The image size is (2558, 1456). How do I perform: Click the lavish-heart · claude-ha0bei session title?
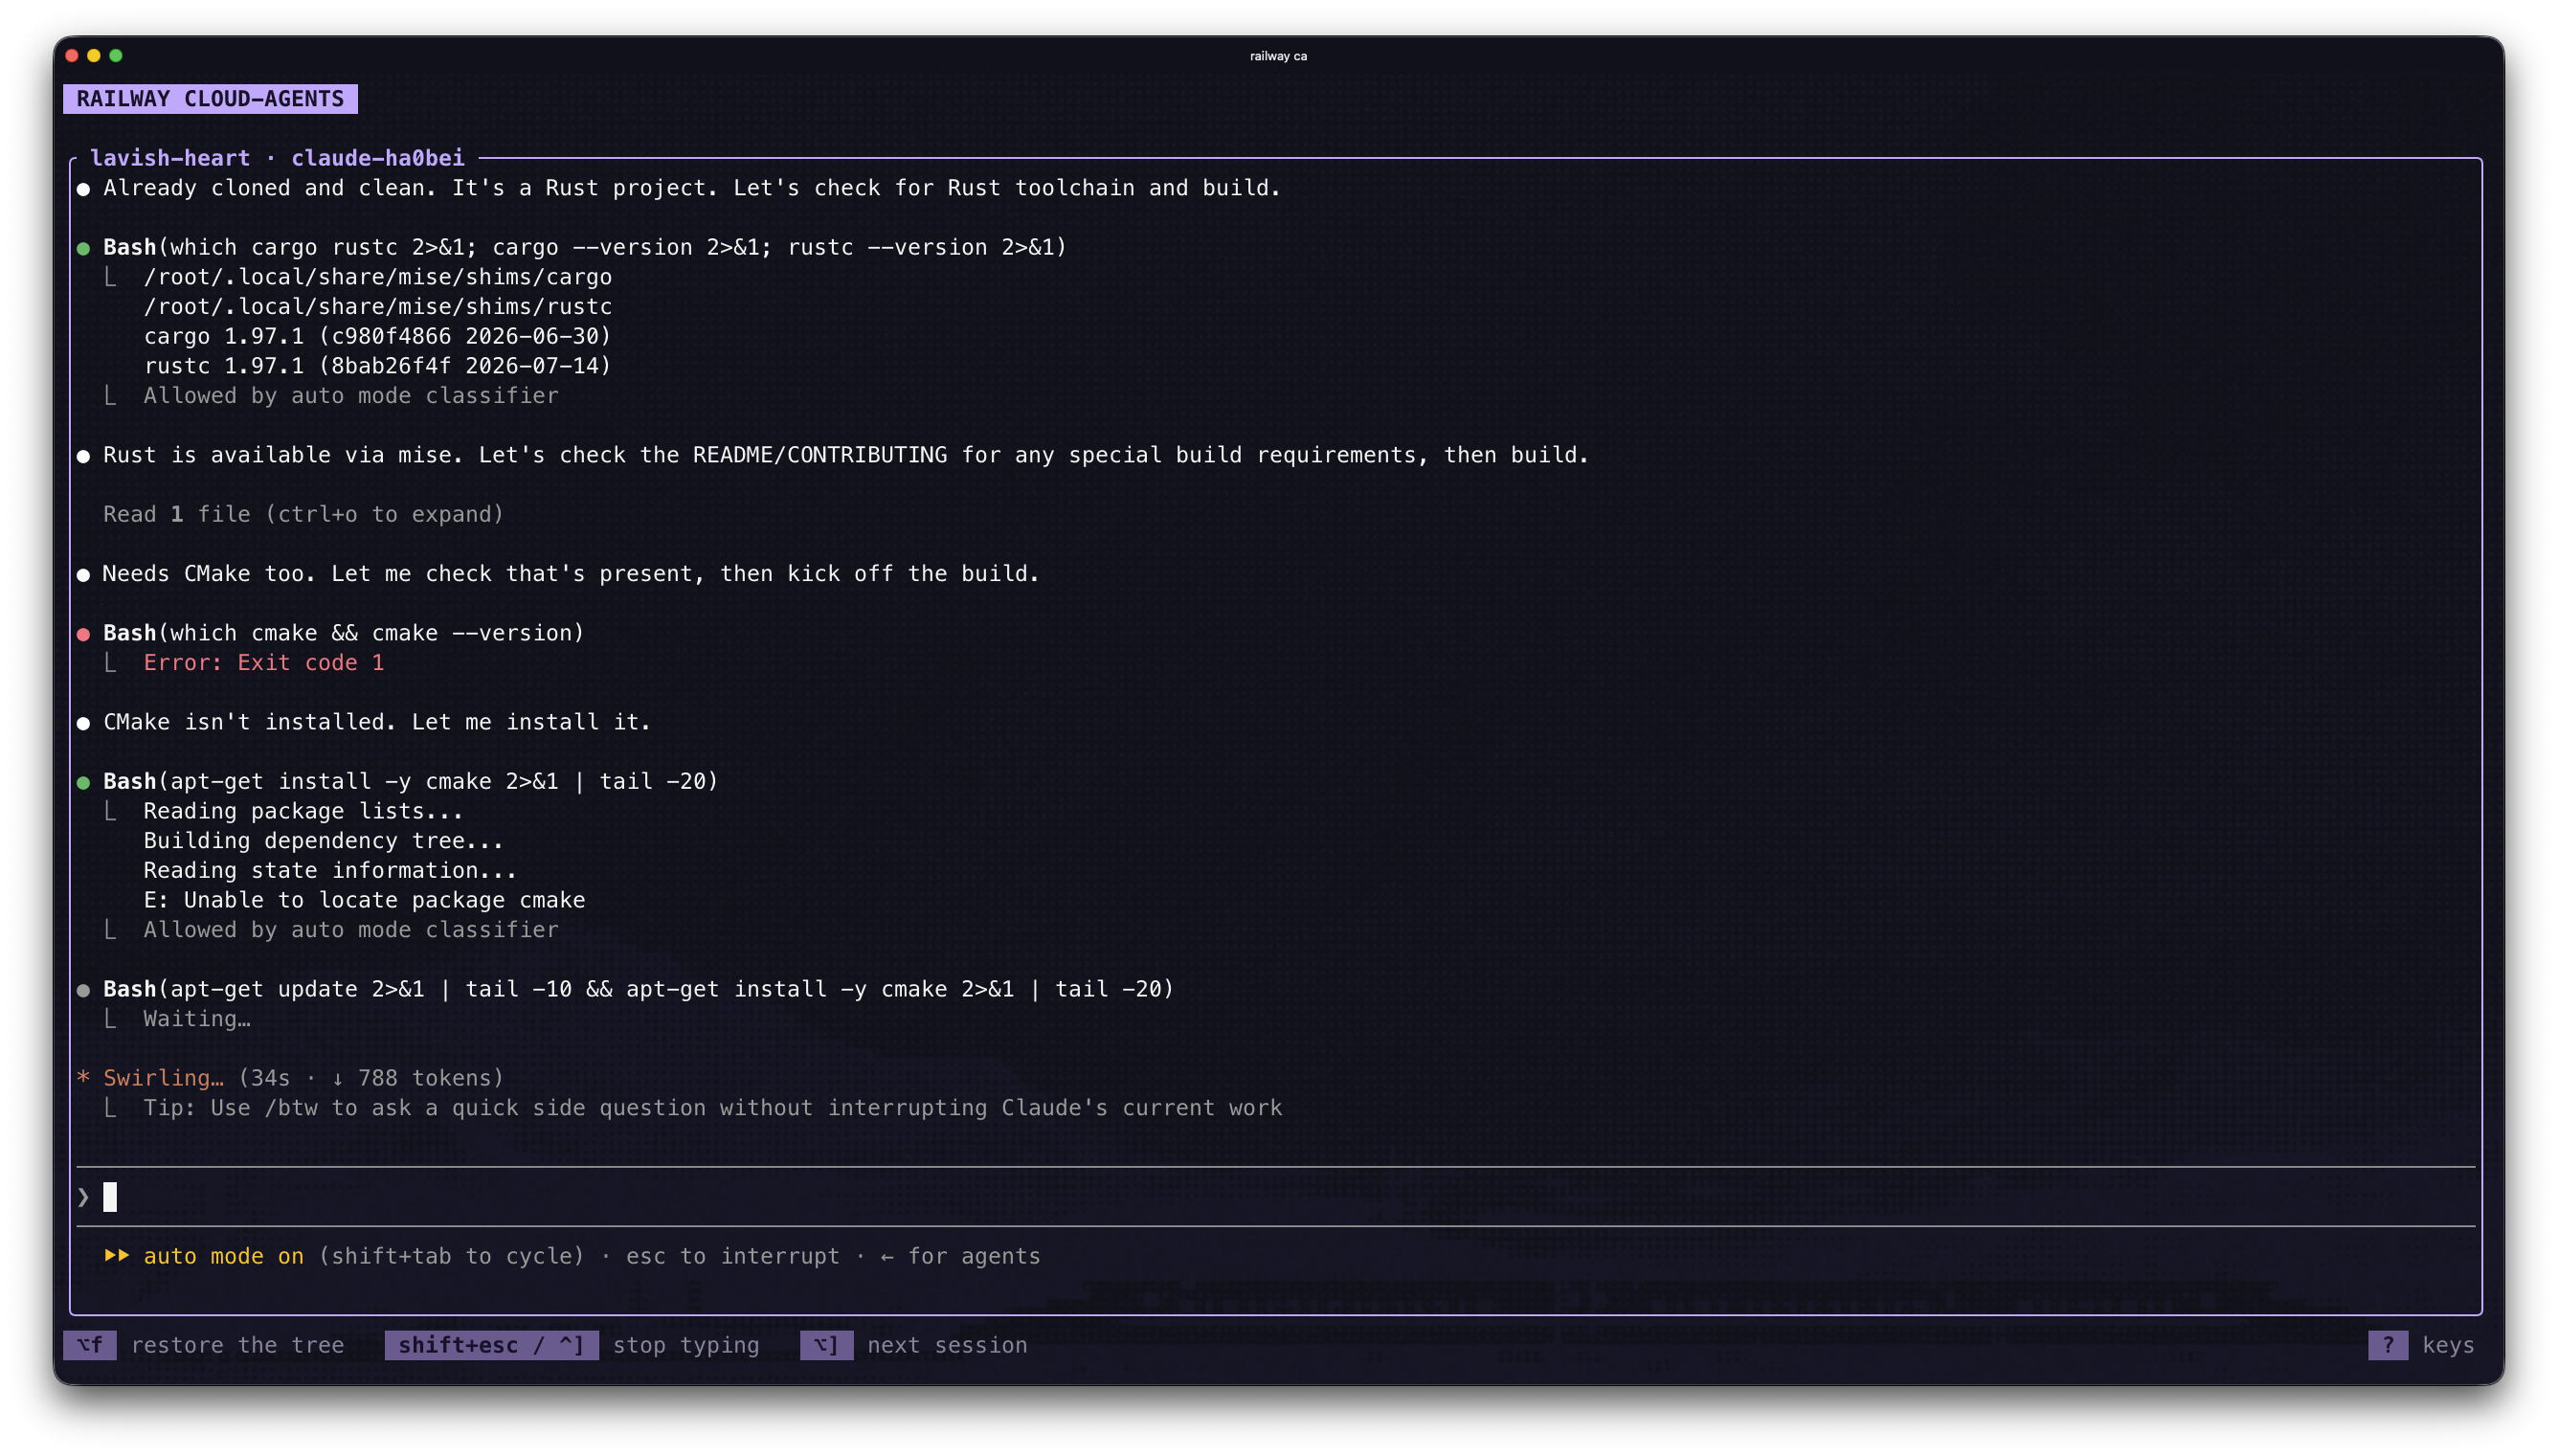(277, 158)
